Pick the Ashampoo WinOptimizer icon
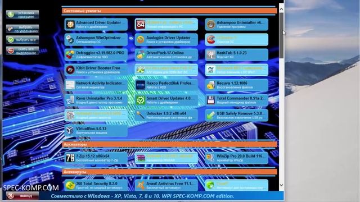The image size is (360, 202). [70, 39]
